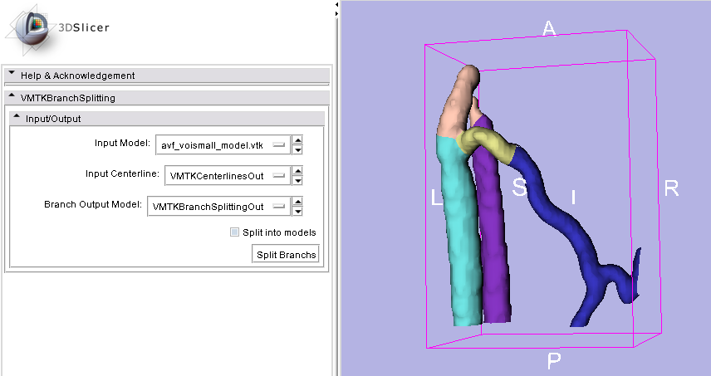Click the 'L' left axis label

point(436,197)
